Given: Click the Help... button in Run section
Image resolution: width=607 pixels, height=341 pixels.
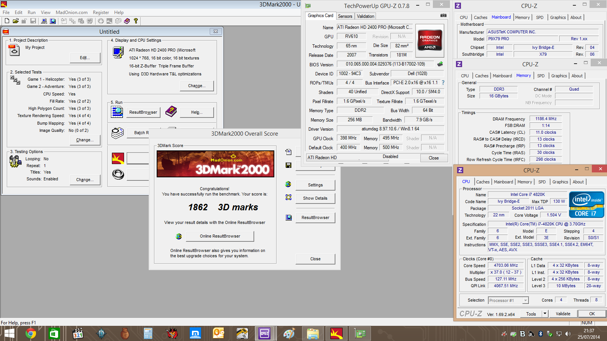Looking at the screenshot, I should pyautogui.click(x=197, y=112).
